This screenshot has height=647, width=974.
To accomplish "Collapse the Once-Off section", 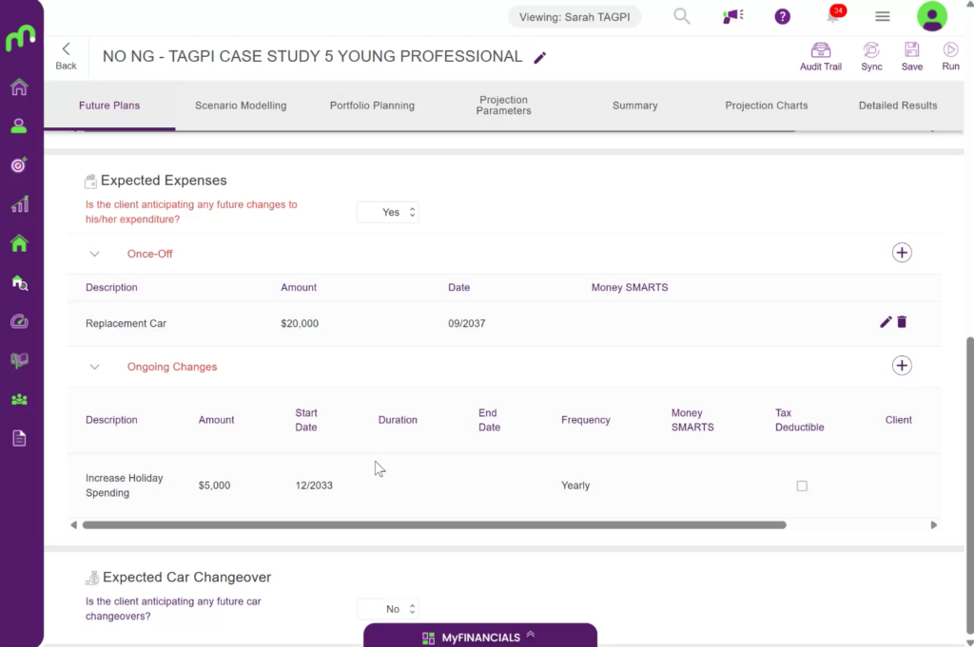I will point(94,254).
